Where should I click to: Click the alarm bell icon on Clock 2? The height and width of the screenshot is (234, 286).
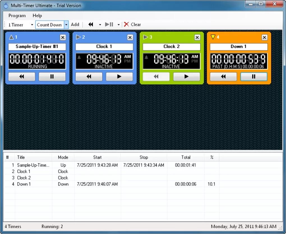146,58
